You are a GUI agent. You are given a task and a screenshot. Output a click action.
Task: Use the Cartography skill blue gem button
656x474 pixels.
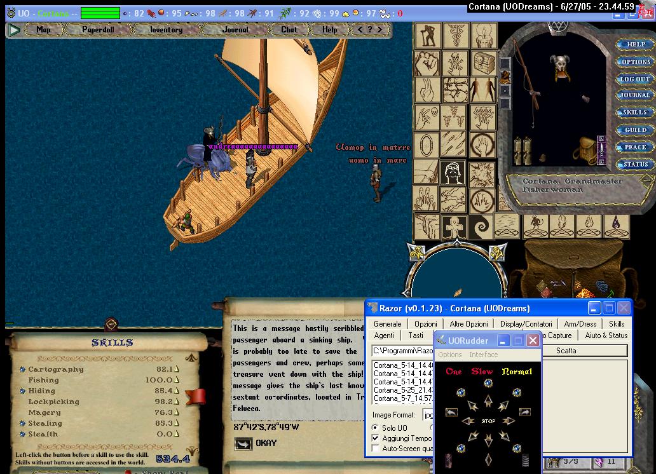pos(23,369)
